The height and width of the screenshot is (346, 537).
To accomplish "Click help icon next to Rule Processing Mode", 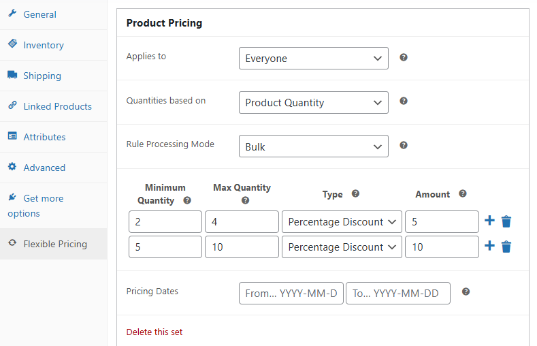I will pos(404,145).
